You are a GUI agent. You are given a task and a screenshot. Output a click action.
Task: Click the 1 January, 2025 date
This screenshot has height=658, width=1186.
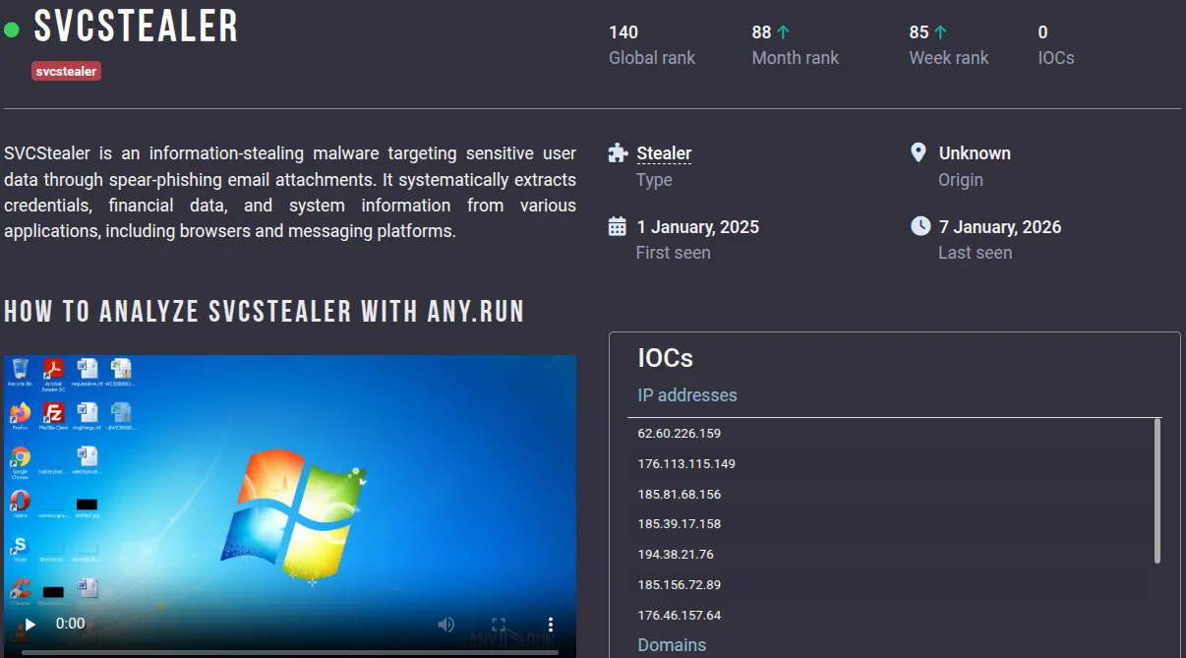point(697,227)
